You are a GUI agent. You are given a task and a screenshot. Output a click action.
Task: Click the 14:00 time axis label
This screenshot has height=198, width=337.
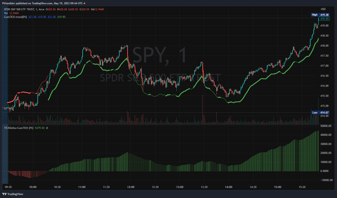point(229,187)
